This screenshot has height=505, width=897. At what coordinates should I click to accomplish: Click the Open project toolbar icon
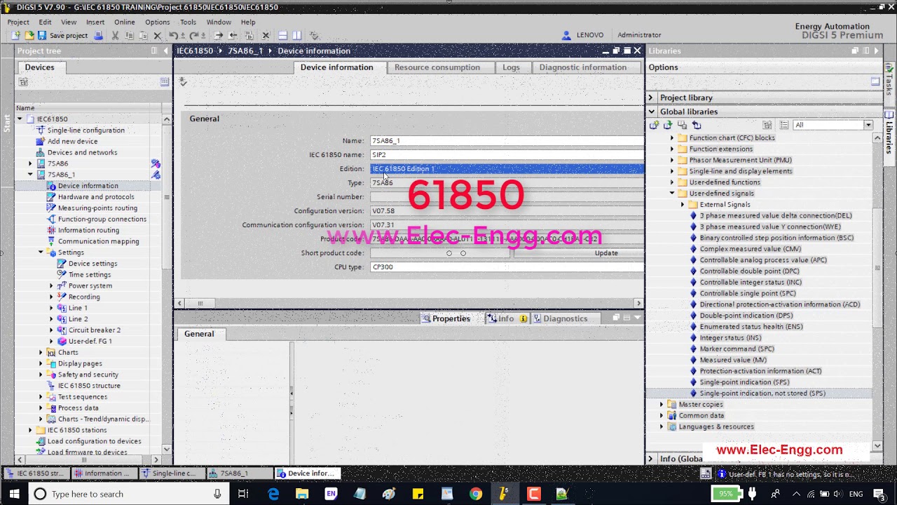coord(29,35)
